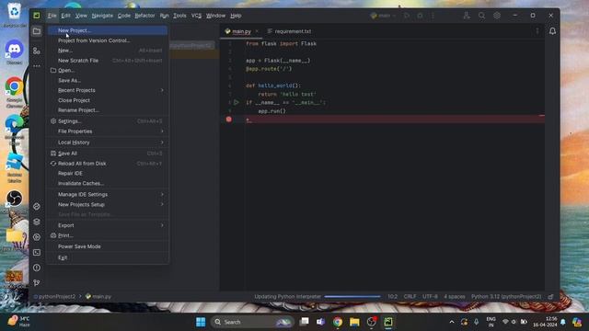This screenshot has width=589, height=331.
Task: Select Open... in the File menu
Action: point(108,71)
